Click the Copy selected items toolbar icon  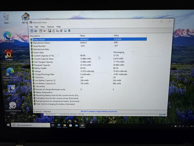coord(57,31)
